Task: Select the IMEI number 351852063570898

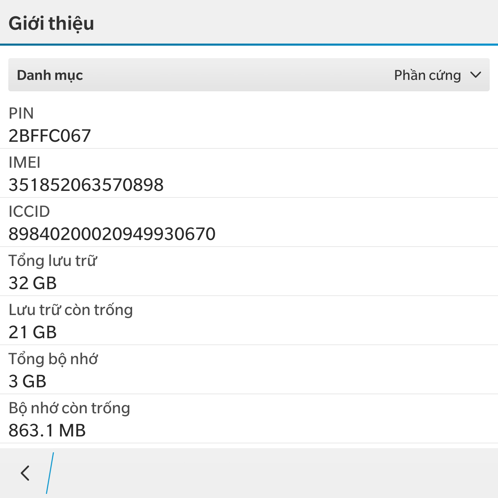Action: click(x=86, y=185)
